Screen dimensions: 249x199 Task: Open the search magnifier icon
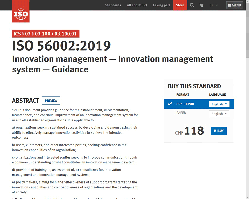click(x=192, y=5)
